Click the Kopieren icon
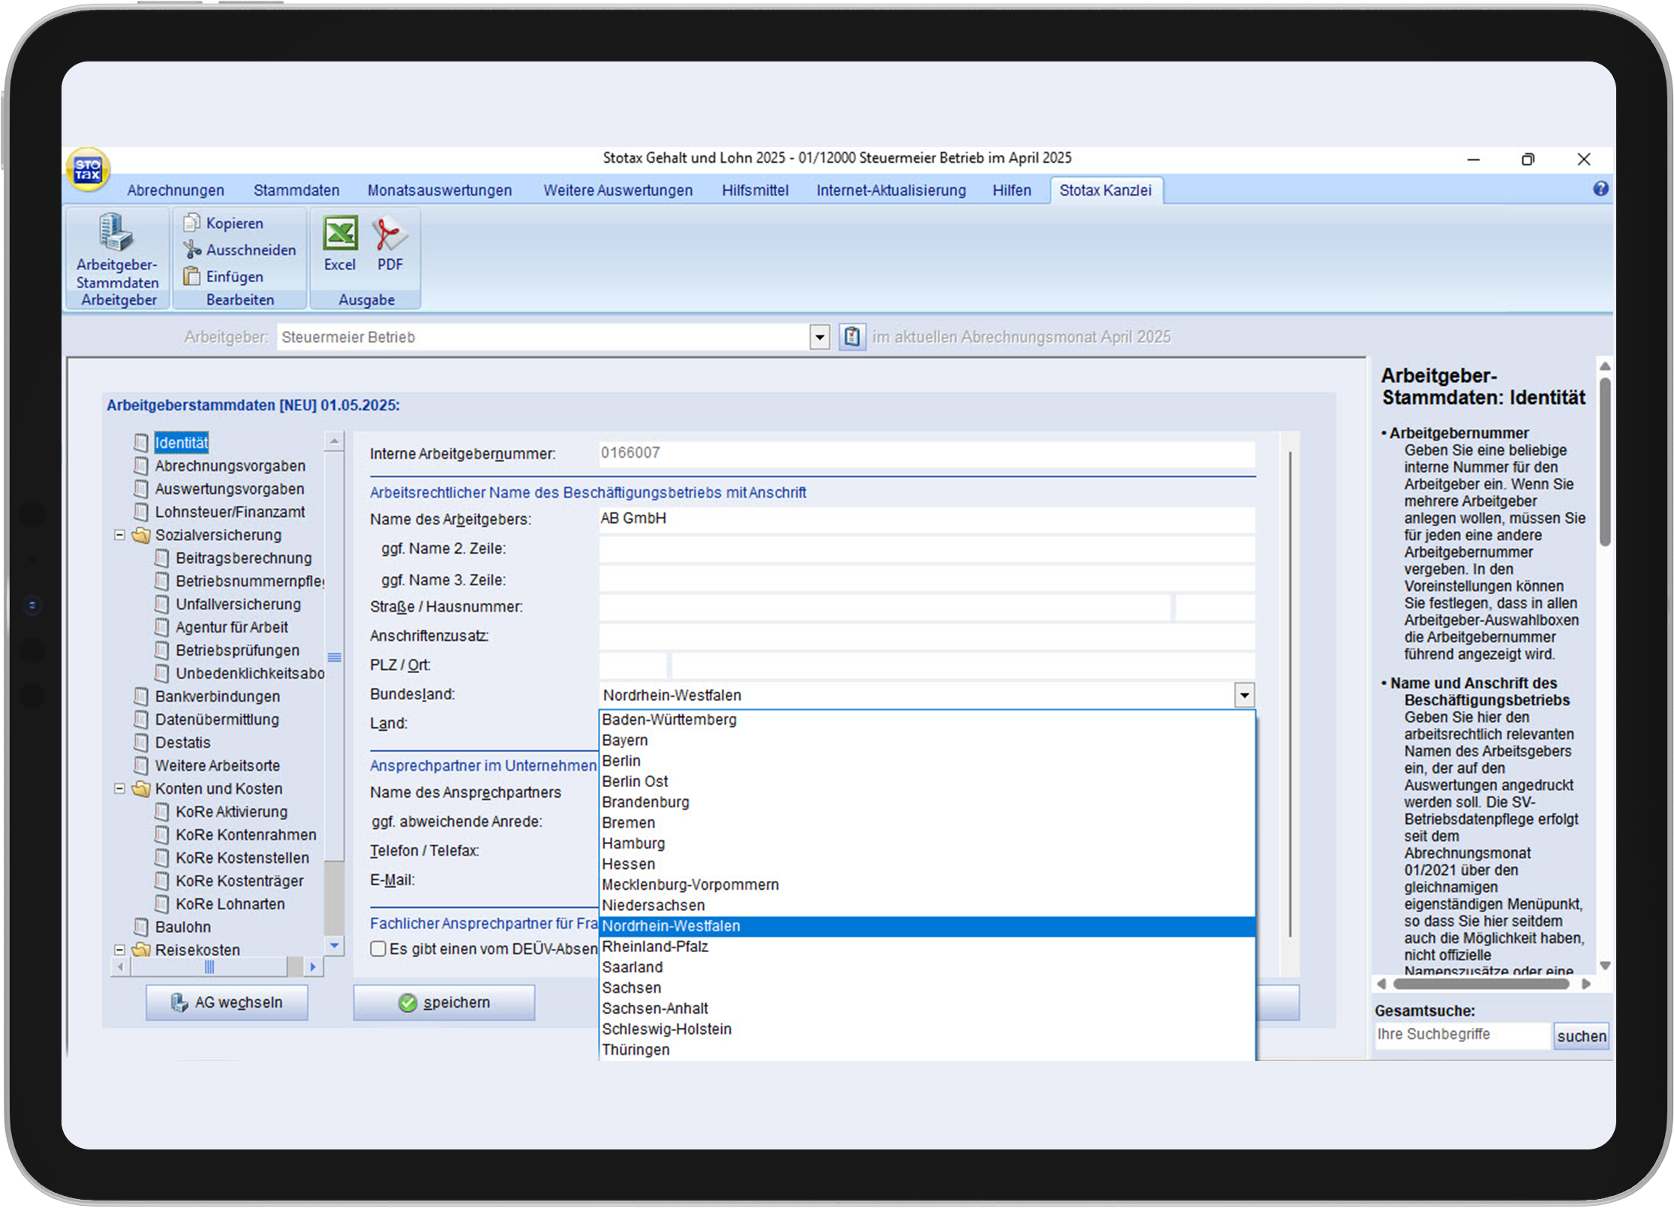Image resolution: width=1674 pixels, height=1208 pixels. [191, 223]
